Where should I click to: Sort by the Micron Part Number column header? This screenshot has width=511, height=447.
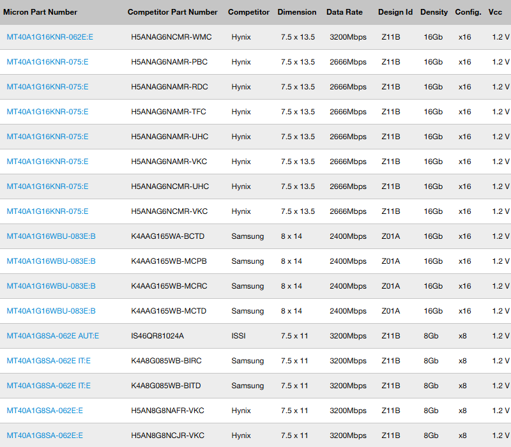click(40, 12)
